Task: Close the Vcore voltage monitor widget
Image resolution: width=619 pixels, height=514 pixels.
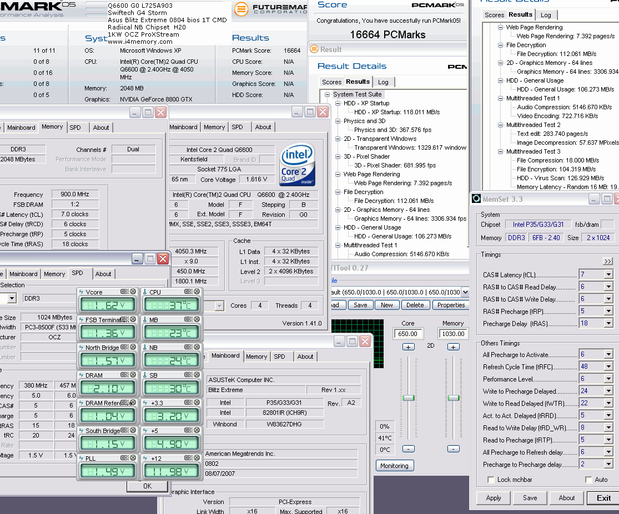Action: coord(133,292)
